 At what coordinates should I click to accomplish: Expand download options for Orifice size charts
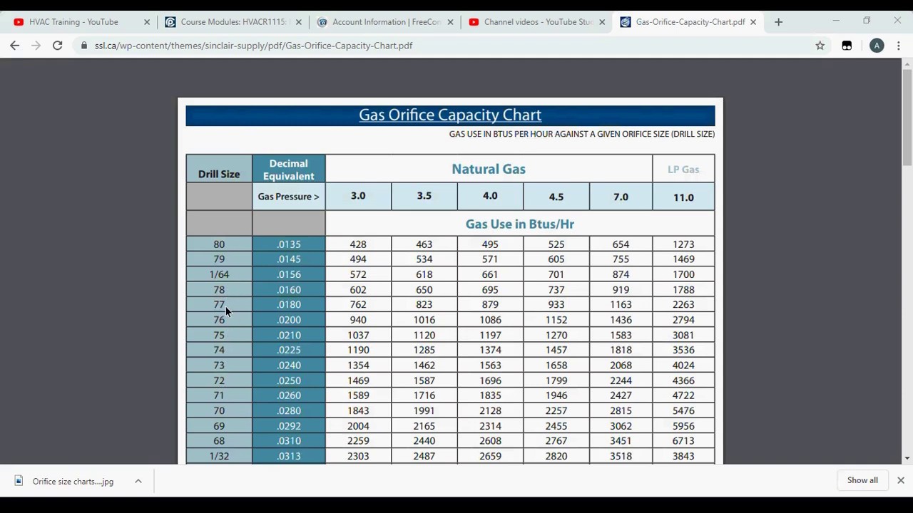[x=138, y=481]
